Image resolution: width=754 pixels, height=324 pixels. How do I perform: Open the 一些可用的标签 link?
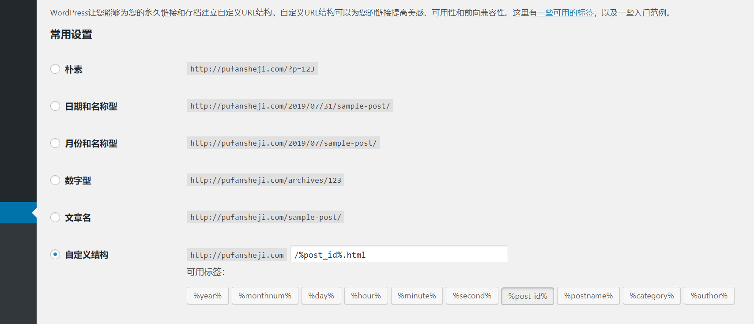565,13
